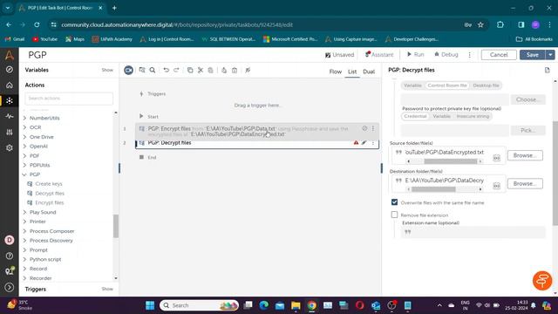Click the red error warning on Decrypt files row
Viewport: 558px width, 314px height.
[x=356, y=142]
